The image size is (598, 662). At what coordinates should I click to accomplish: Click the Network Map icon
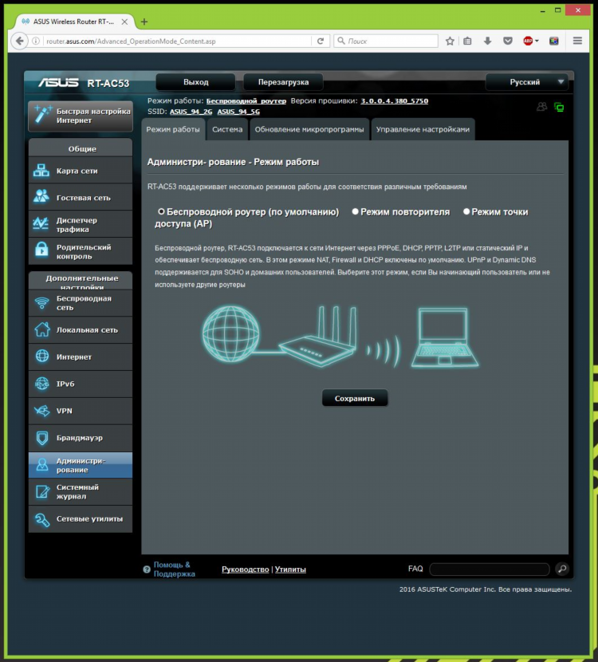coord(41,171)
